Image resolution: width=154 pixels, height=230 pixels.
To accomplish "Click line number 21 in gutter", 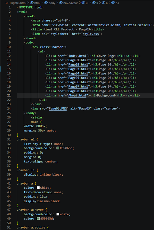I will [x=9, y=95].
